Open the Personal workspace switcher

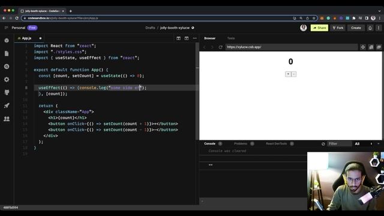coord(19,28)
